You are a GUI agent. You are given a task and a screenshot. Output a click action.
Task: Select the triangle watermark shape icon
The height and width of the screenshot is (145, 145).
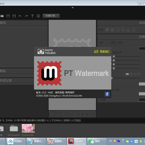tap(128, 30)
